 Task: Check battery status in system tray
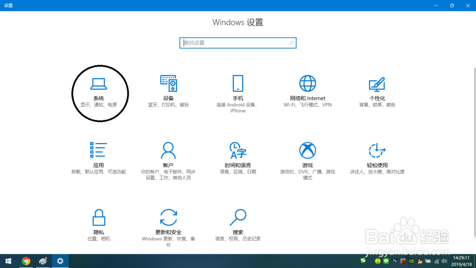coord(428,261)
